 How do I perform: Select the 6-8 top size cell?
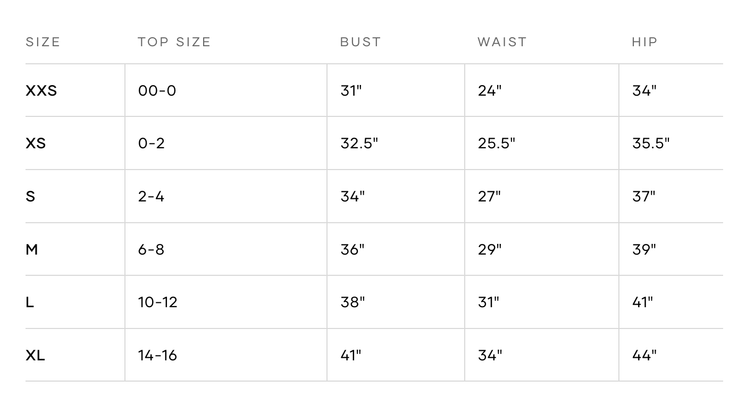(x=151, y=249)
